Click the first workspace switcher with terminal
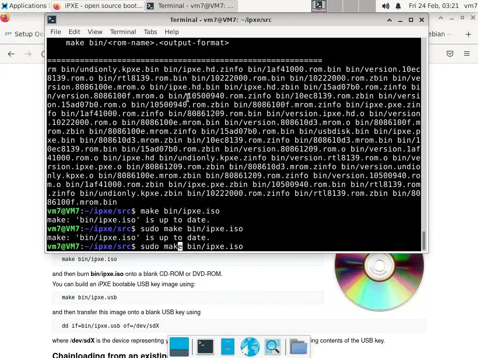 pos(319,6)
